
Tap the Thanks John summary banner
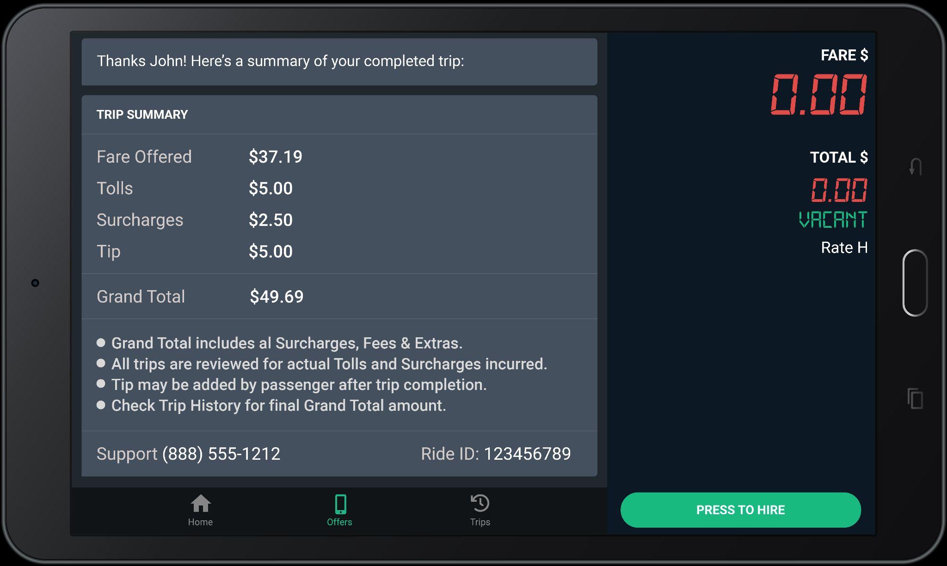point(280,61)
